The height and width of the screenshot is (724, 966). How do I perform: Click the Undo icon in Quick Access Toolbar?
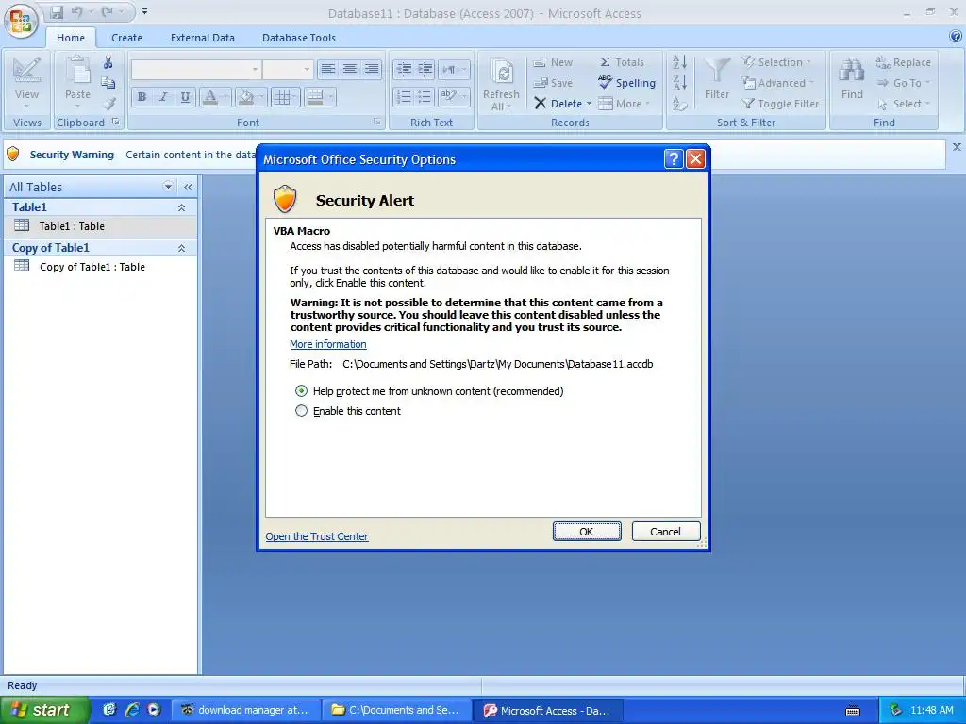[x=77, y=11]
